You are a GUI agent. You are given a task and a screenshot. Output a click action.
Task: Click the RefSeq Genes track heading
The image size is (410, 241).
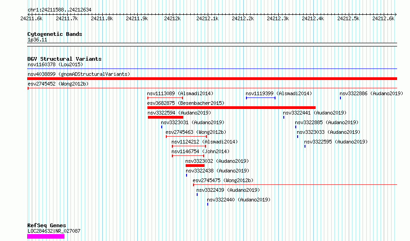[47, 225]
